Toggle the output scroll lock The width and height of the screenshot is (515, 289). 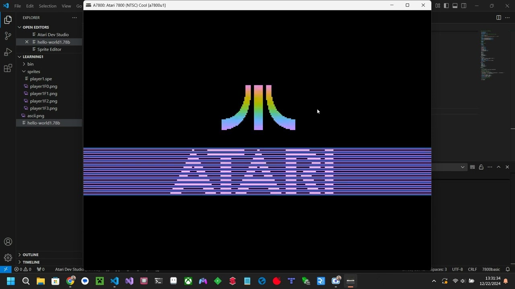click(481, 167)
